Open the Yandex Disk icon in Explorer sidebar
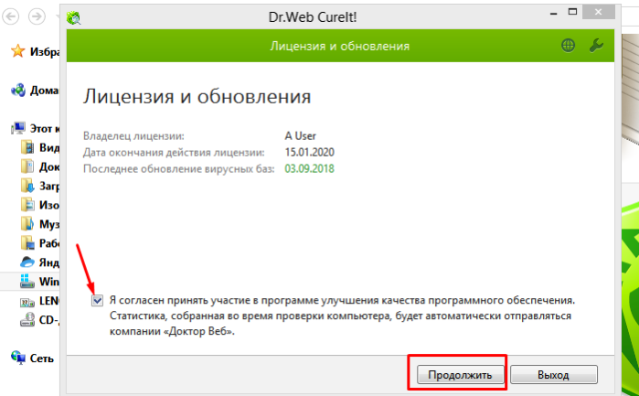The height and width of the screenshot is (396, 639). (27, 262)
